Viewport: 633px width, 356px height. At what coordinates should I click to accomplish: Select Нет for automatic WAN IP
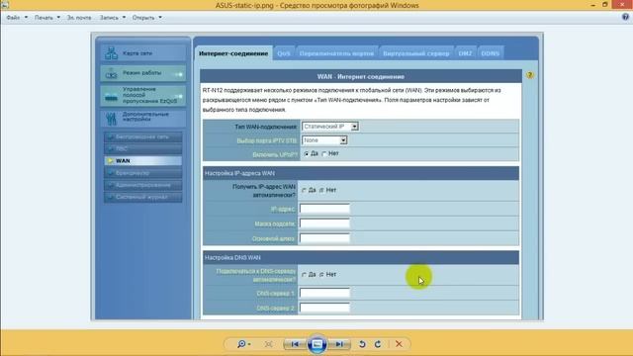tap(321, 190)
